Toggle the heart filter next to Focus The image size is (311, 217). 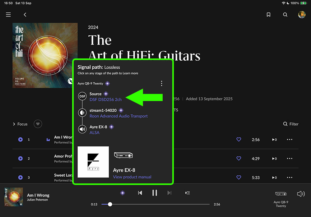pyautogui.click(x=38, y=124)
